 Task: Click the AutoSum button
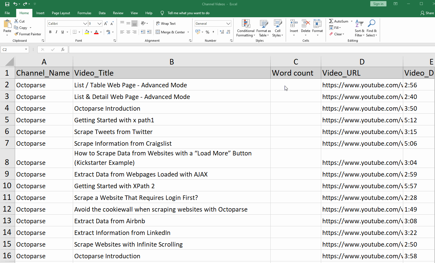338,21
